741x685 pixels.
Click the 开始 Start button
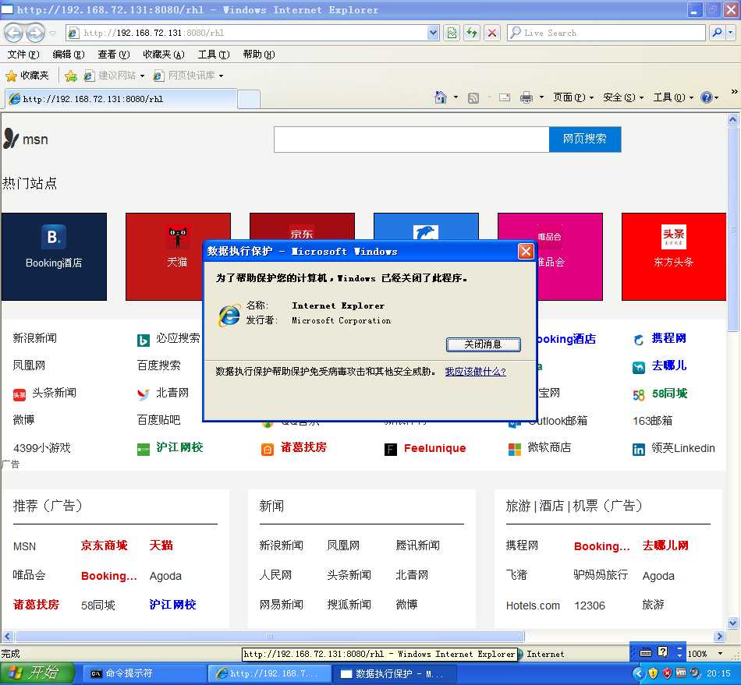[37, 673]
